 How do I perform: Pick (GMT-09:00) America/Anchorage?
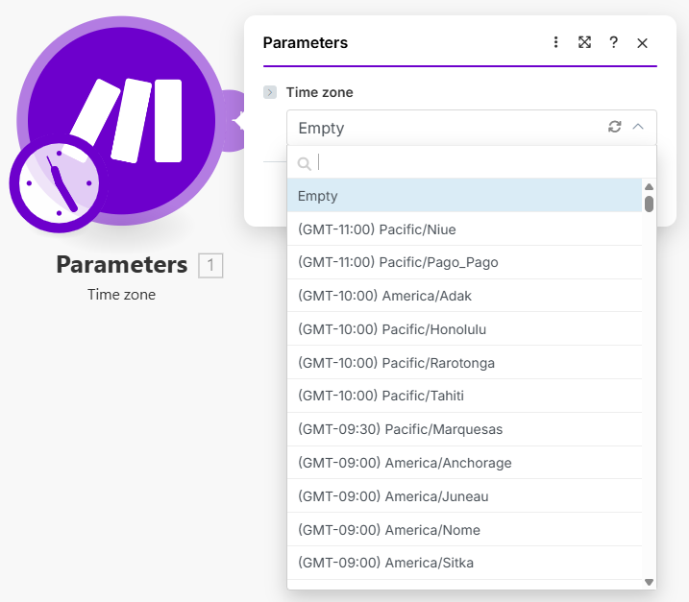pyautogui.click(x=464, y=463)
